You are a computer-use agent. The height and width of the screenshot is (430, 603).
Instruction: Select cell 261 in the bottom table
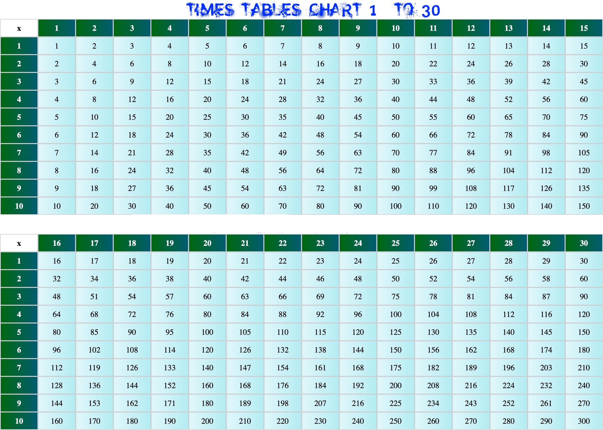click(546, 403)
